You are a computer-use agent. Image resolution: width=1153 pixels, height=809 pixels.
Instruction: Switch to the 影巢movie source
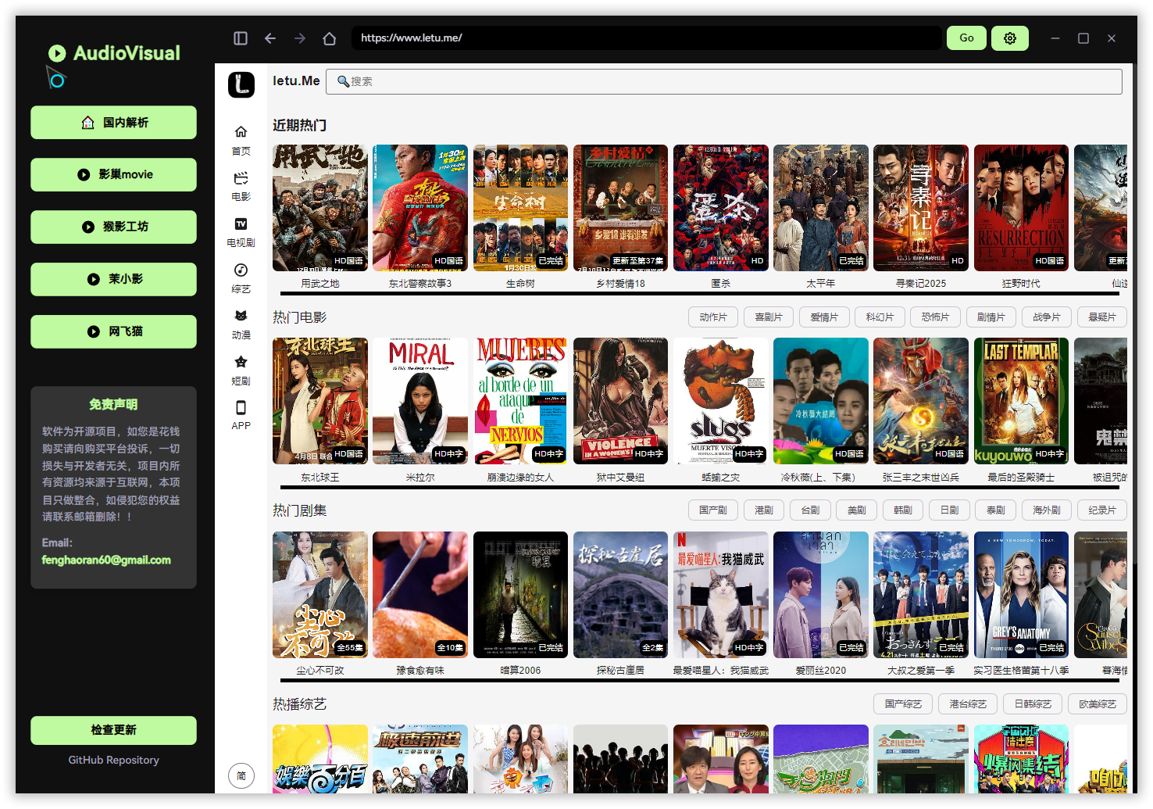tap(113, 174)
